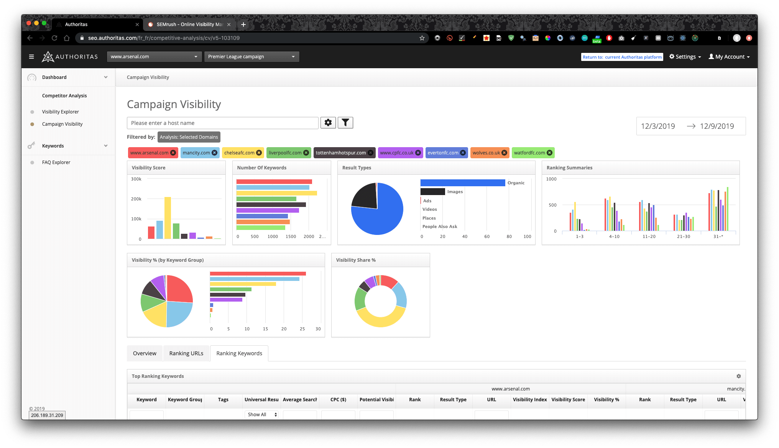Remove watfordfc.com domain tag
The width and height of the screenshot is (779, 448).
tap(550, 153)
